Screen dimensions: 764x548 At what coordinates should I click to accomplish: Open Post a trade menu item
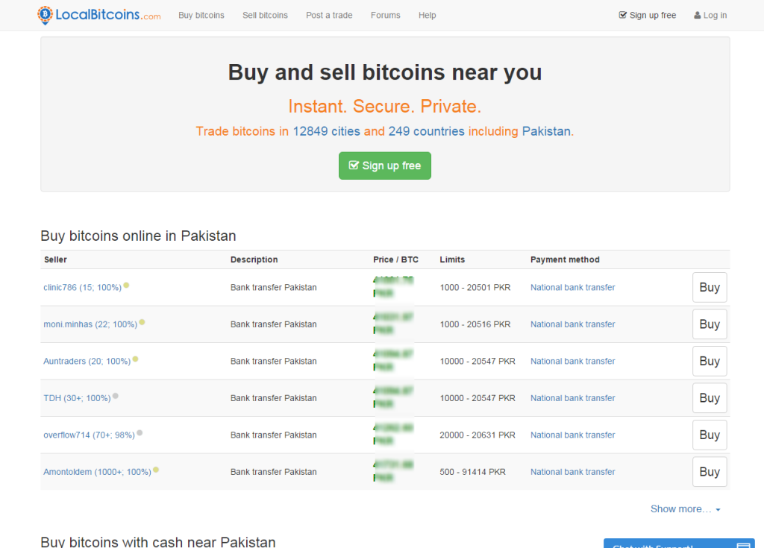point(329,15)
